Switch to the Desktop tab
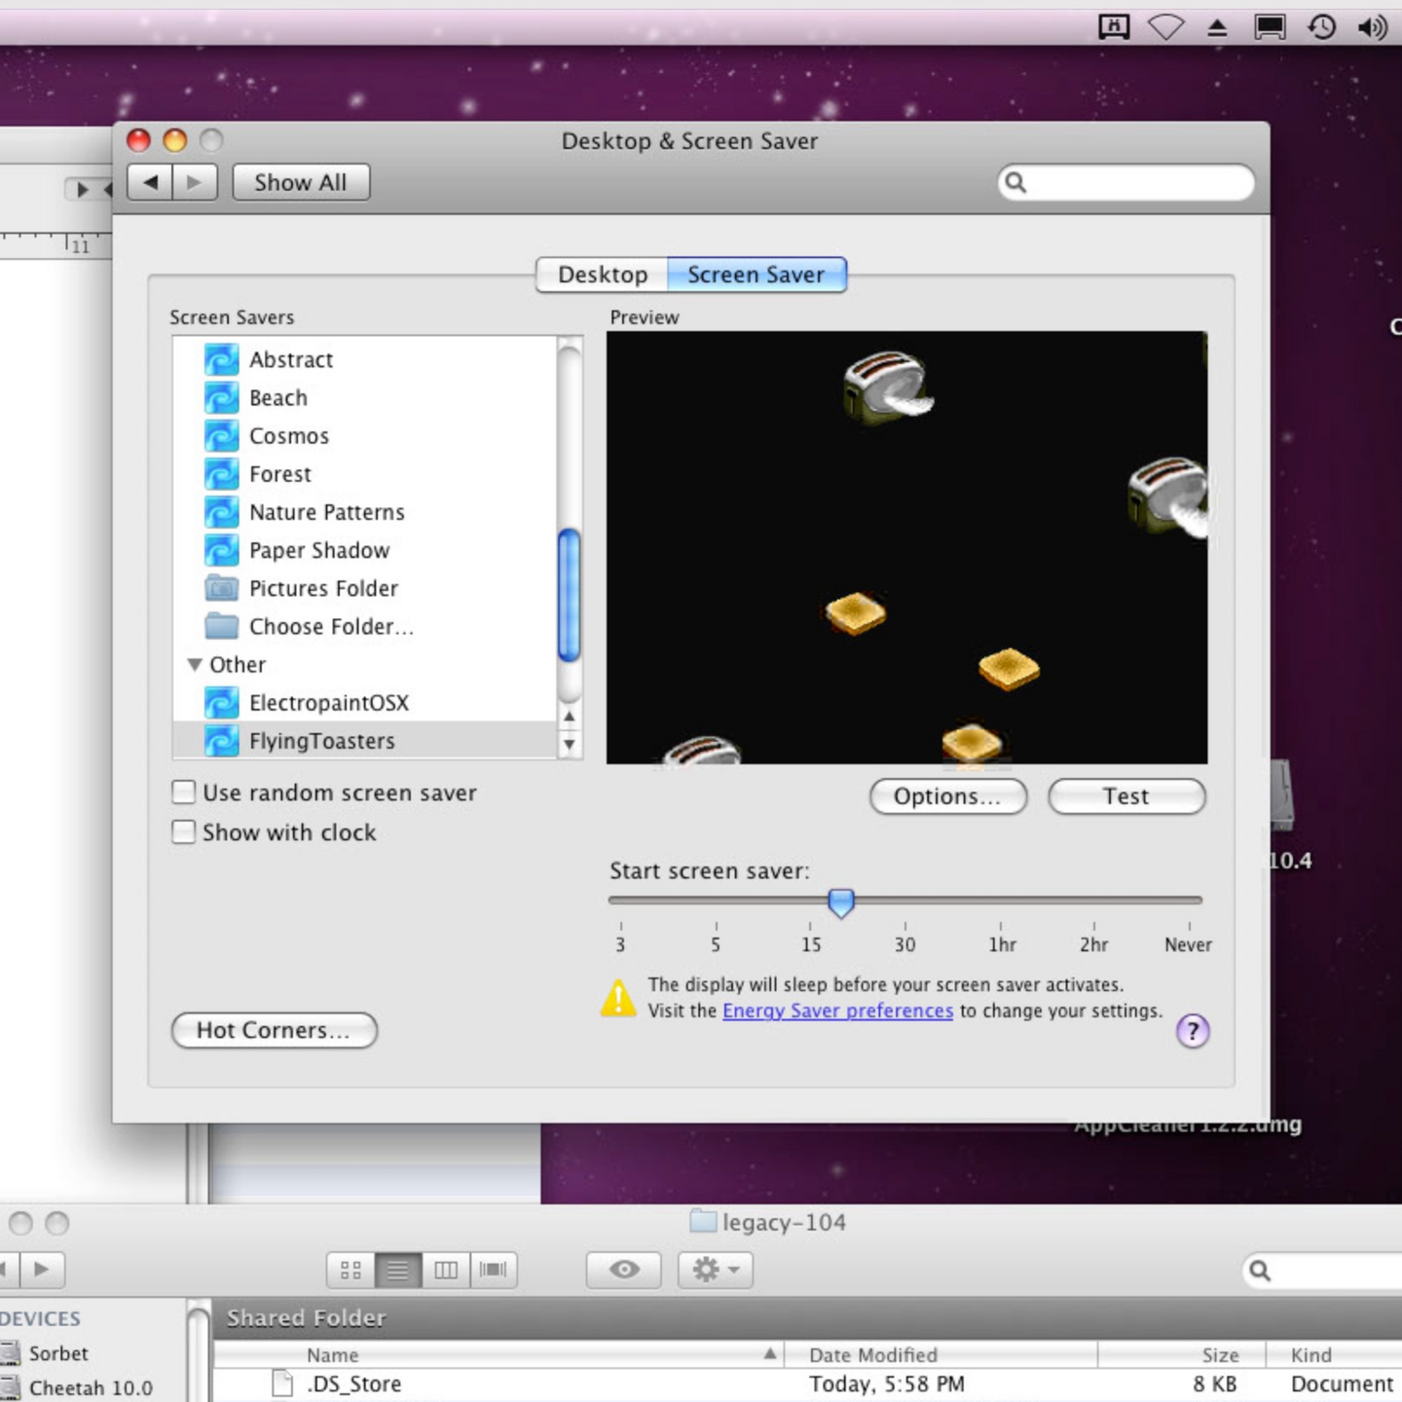This screenshot has width=1402, height=1402. [602, 275]
